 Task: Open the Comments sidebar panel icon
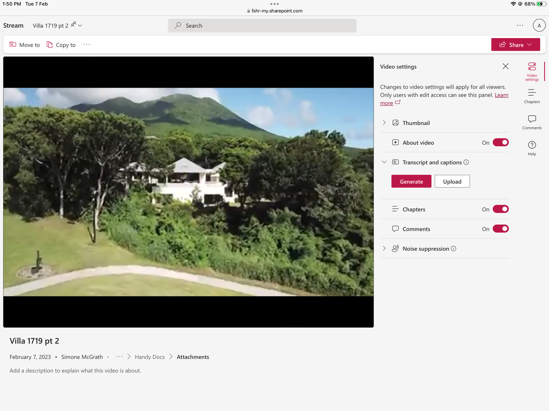coord(532,122)
